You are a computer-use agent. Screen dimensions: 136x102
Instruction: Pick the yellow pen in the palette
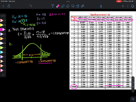tap(3, 25)
